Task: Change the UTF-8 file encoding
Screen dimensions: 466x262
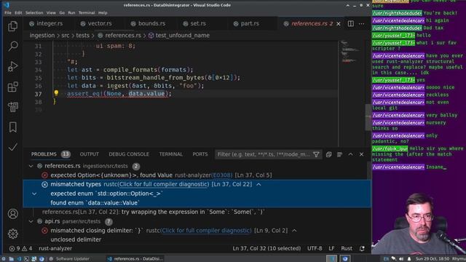Action: (x=315, y=248)
